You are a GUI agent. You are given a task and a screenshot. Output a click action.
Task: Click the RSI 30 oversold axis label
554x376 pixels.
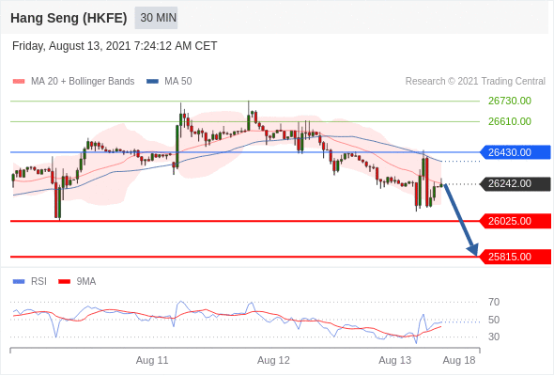494,337
